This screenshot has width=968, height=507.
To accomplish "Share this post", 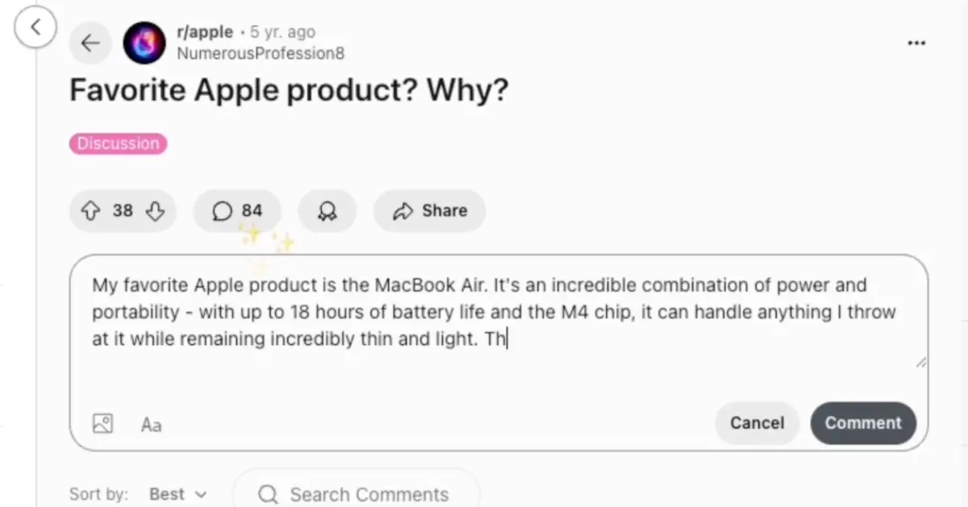I will (429, 211).
